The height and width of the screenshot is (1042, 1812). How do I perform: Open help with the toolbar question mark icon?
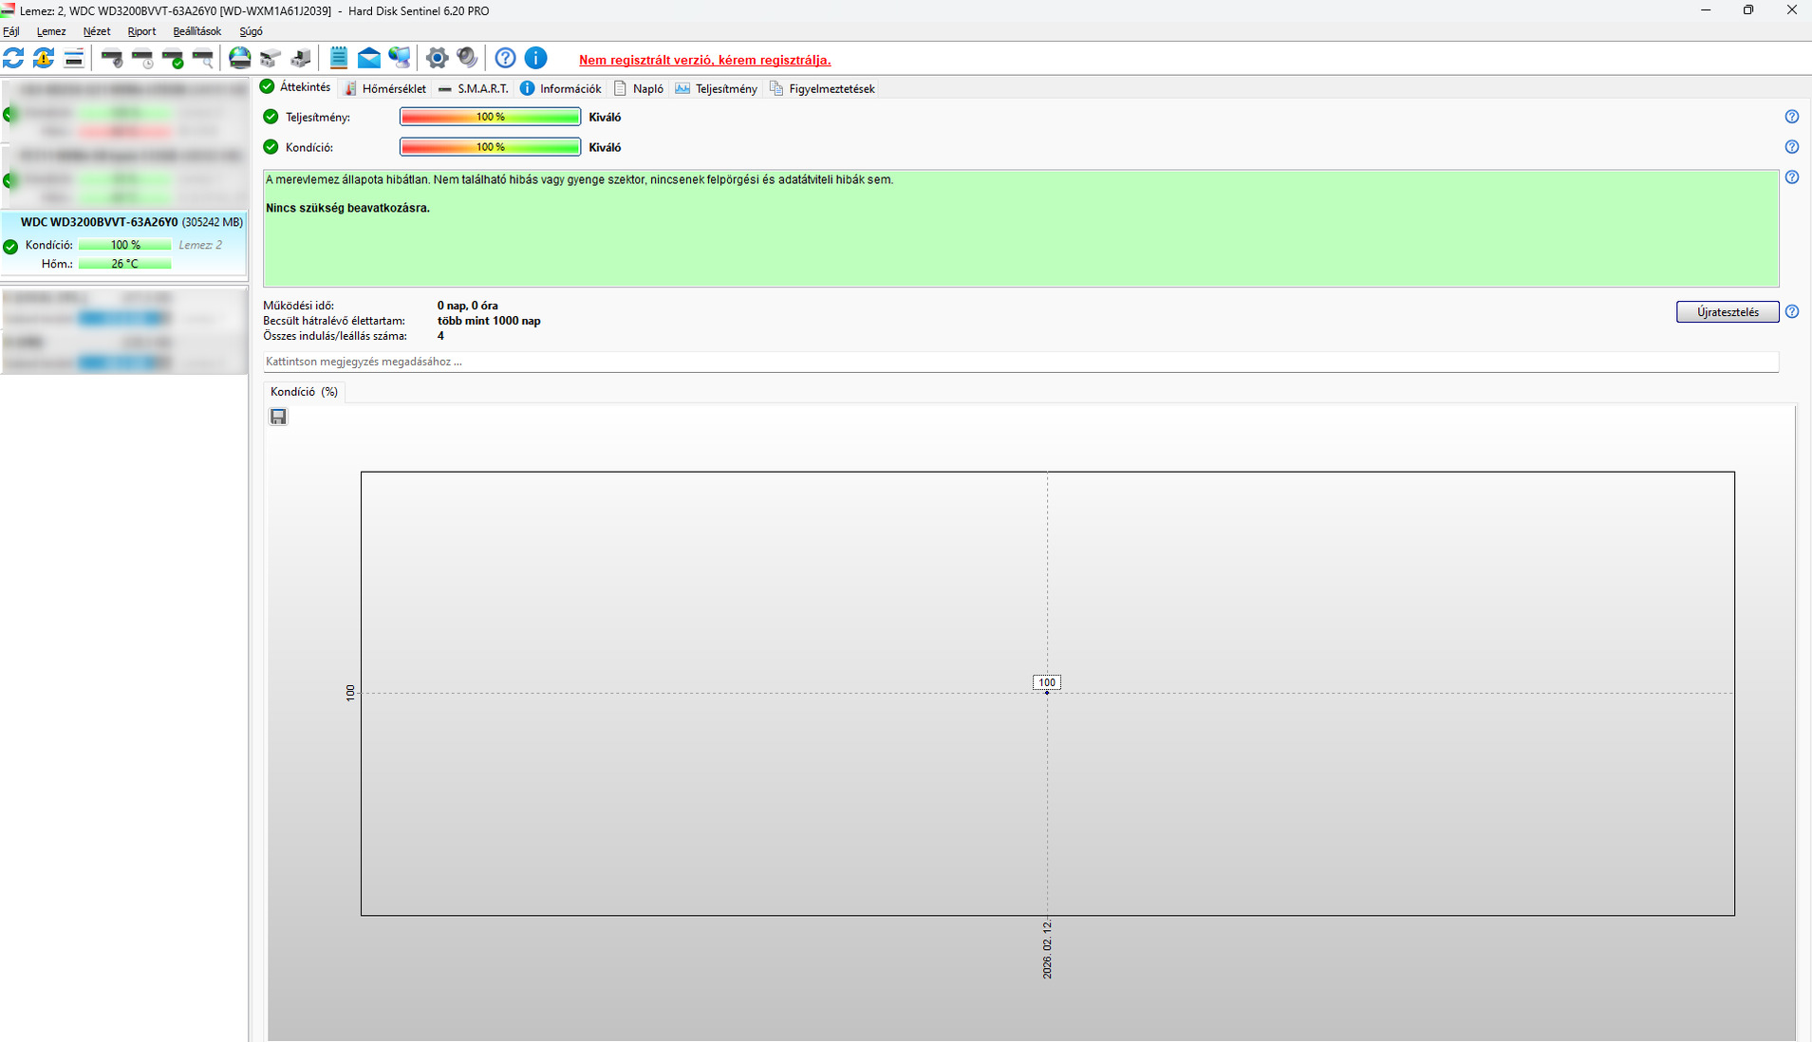(505, 58)
